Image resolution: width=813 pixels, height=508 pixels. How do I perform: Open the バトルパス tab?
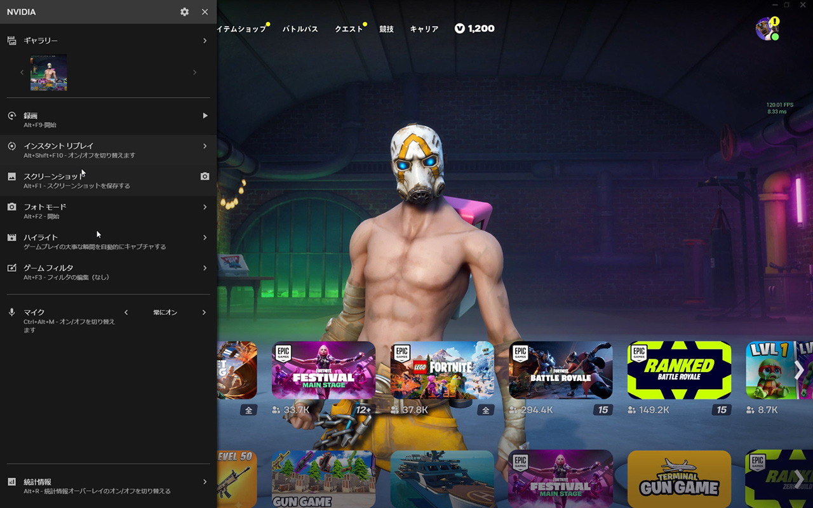point(300,29)
